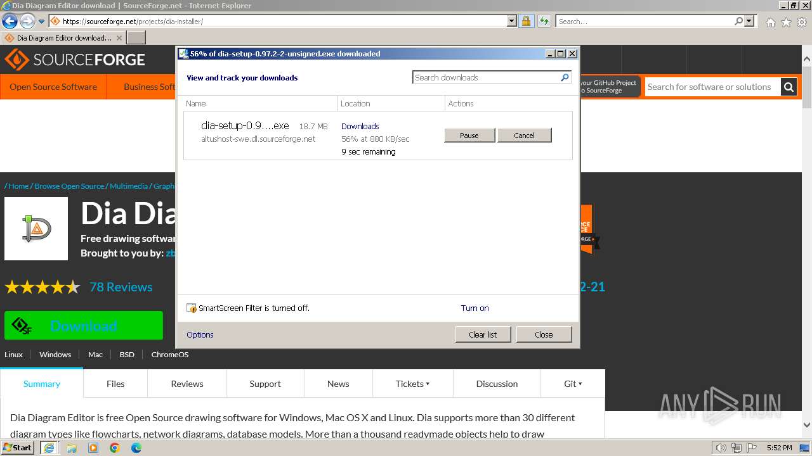Expand the Git dropdown tab
The image size is (812, 456).
tap(573, 384)
